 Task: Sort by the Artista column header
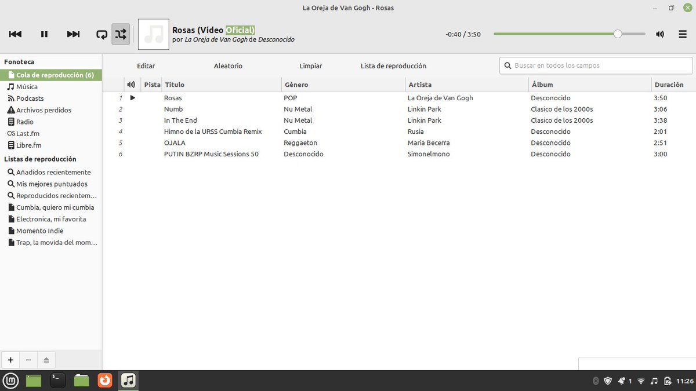point(467,85)
